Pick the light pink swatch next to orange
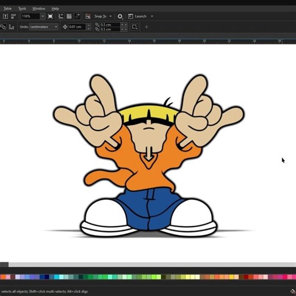Viewport: 296px width, 296px height. pyautogui.click(x=8, y=277)
